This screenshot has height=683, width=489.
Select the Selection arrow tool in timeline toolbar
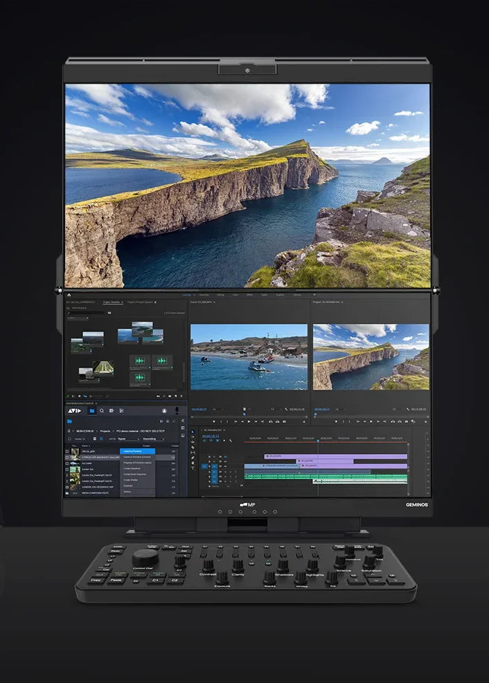pos(193,433)
